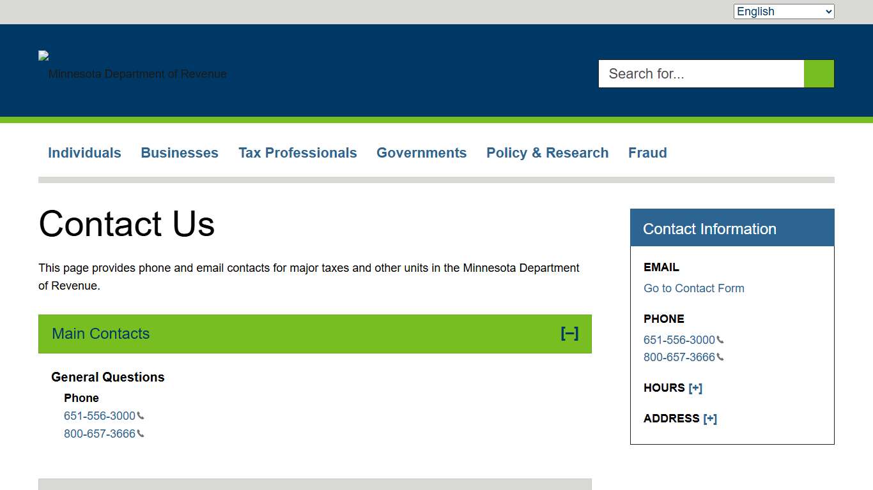Click the search magnifier icon

818,73
